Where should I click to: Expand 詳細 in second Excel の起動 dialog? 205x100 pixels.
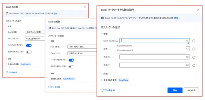coord(49,73)
